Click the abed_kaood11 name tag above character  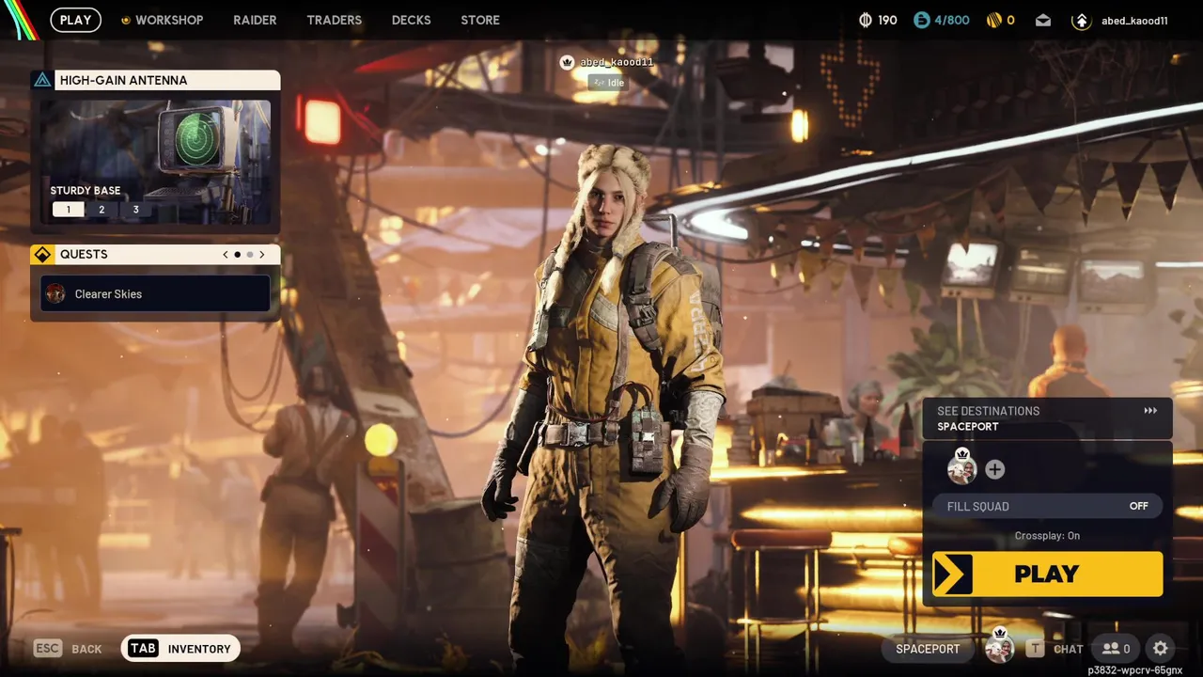tap(617, 62)
